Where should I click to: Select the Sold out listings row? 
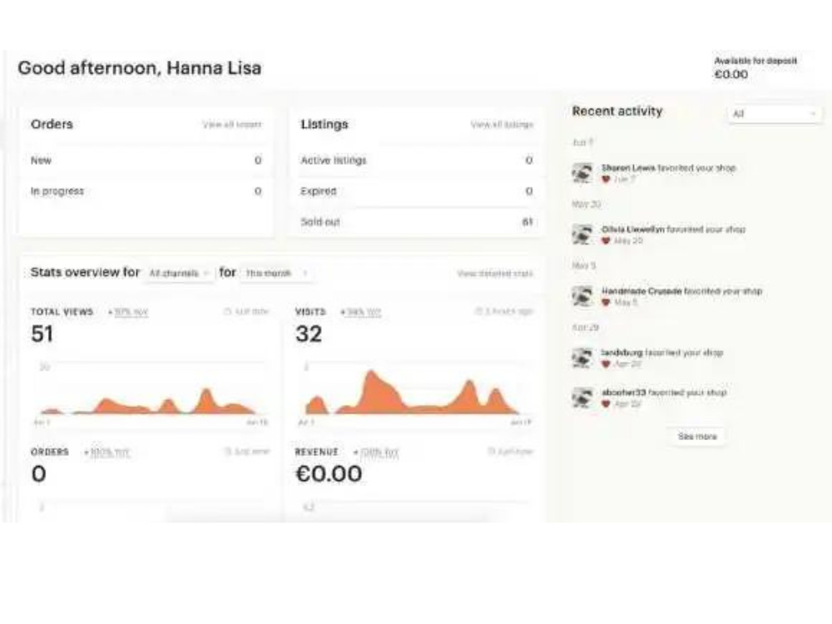tap(416, 222)
